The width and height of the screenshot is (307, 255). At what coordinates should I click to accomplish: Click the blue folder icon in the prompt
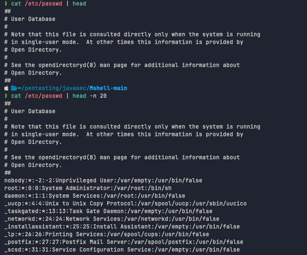pos(14,88)
